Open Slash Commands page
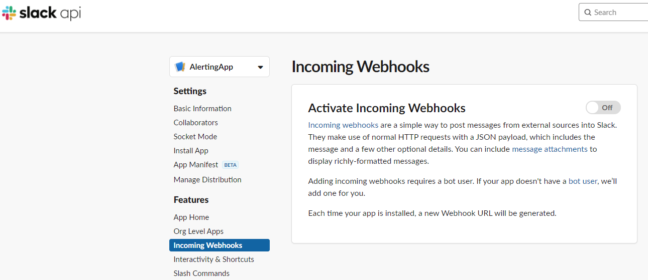 click(201, 273)
